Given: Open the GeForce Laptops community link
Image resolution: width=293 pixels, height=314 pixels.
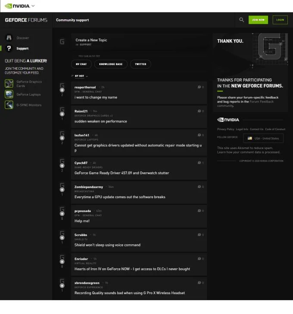Looking at the screenshot, I should 28,94.
